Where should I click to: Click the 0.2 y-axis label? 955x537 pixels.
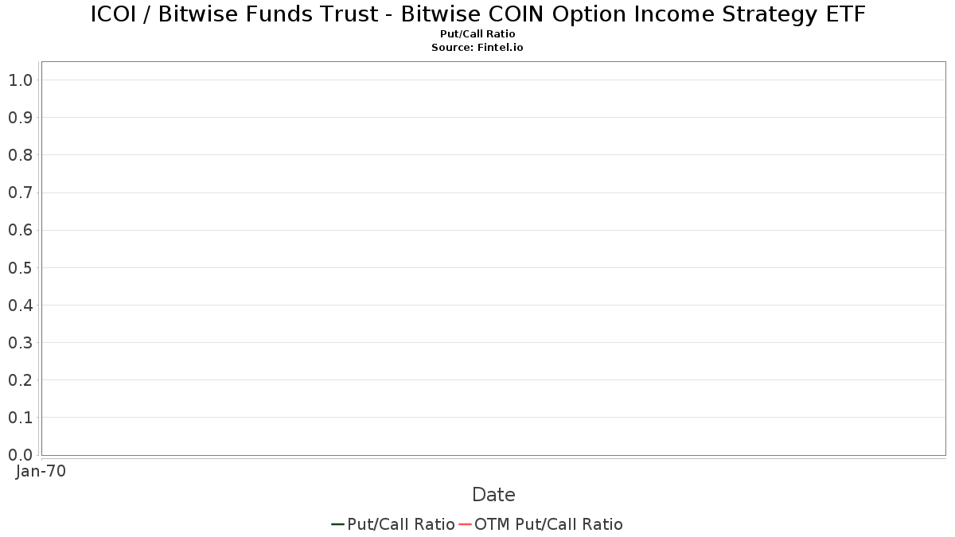coord(20,379)
